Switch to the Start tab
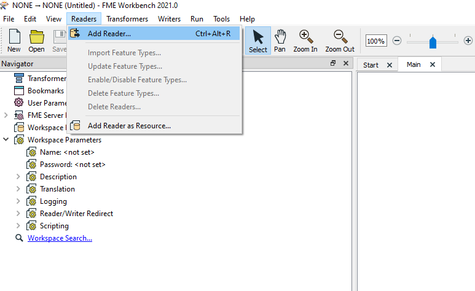 (x=371, y=65)
